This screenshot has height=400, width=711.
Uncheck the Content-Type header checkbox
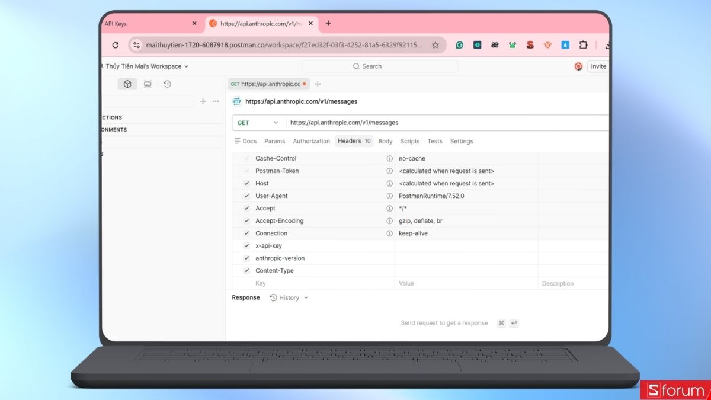(x=246, y=270)
